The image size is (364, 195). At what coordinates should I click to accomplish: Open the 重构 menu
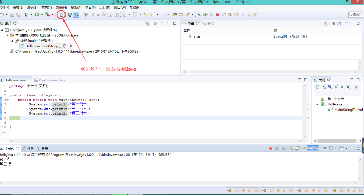coord(47,7)
